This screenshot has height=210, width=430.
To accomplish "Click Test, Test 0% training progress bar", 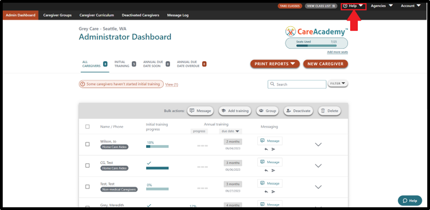I will (x=157, y=189).
